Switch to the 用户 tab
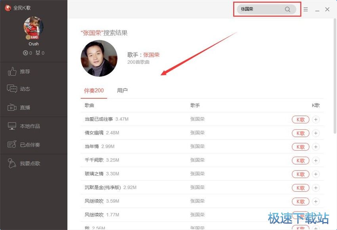The width and height of the screenshot is (337, 230). 122,90
